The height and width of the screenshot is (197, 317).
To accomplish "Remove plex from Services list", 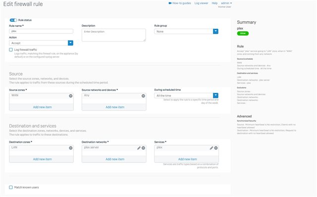I will pyautogui.click(x=216, y=148).
